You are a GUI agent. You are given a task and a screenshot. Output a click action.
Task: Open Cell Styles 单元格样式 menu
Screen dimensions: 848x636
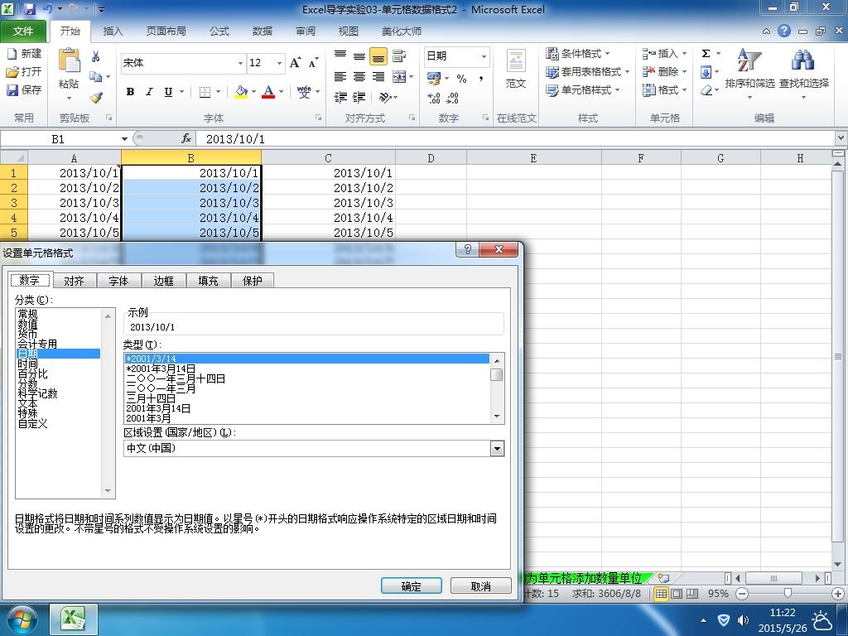pos(582,89)
